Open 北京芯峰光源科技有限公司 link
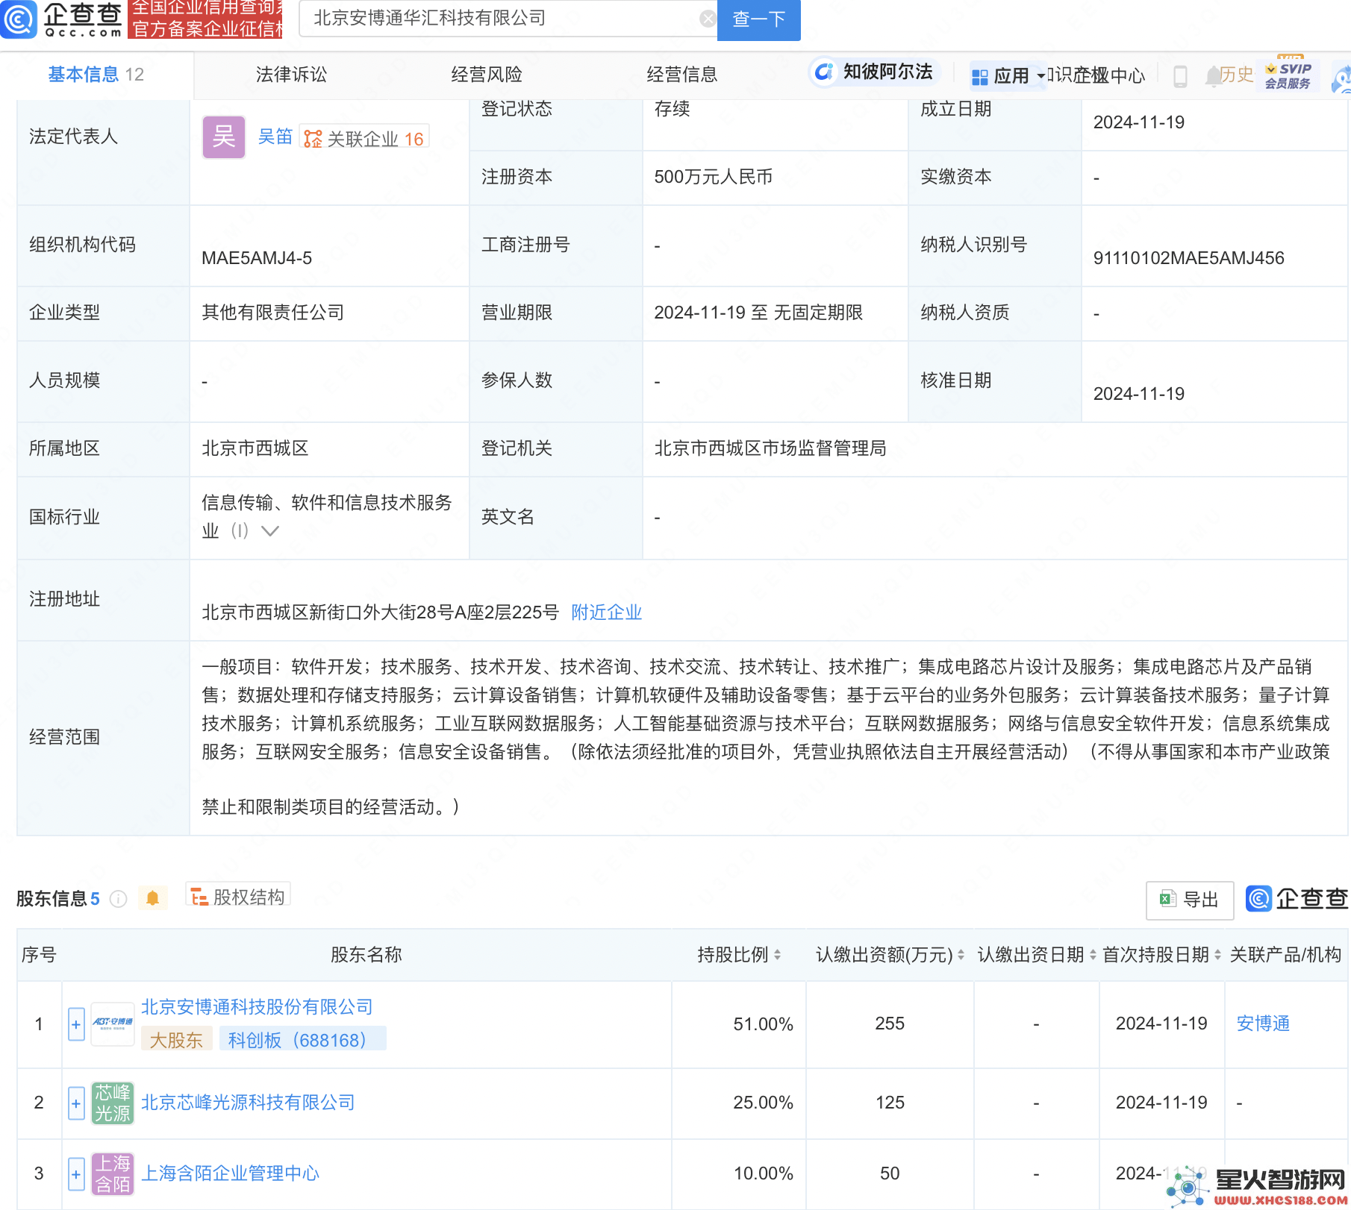Image resolution: width=1351 pixels, height=1210 pixels. tap(248, 1103)
